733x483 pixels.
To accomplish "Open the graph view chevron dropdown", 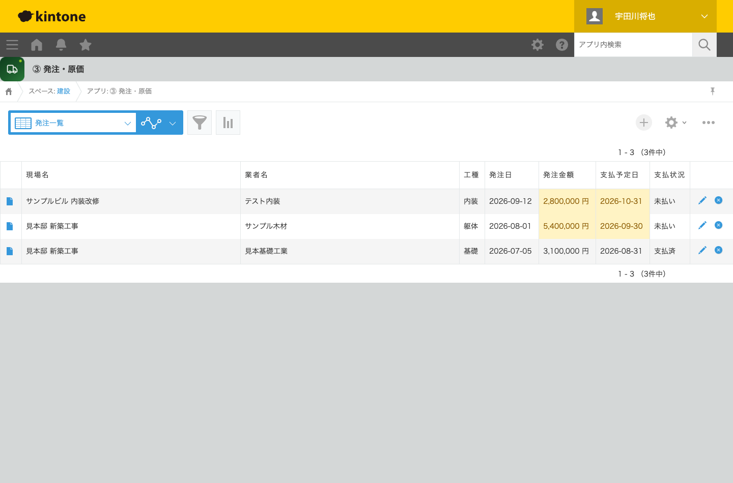I will point(173,123).
